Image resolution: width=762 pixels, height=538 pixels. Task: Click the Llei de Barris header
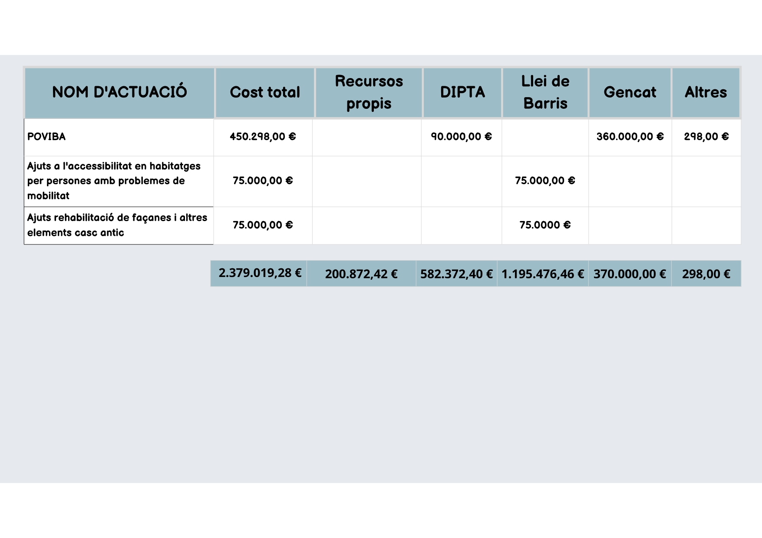point(545,92)
